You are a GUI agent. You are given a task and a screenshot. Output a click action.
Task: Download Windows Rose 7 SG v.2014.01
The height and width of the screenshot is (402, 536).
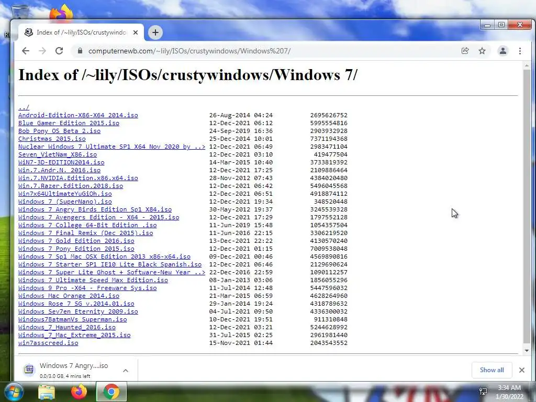[x=76, y=304]
